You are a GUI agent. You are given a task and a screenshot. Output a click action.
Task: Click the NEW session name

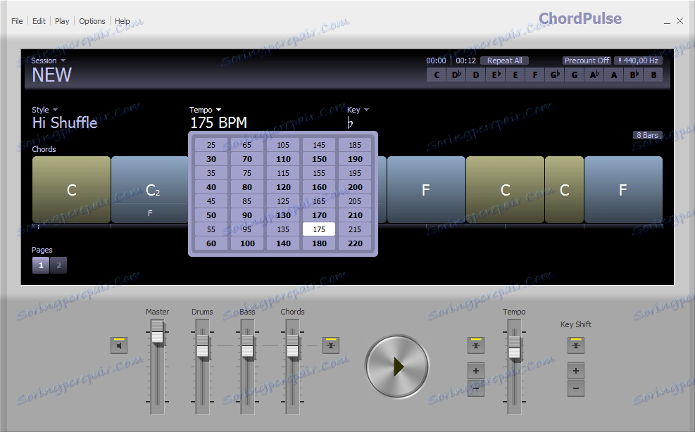(x=51, y=75)
